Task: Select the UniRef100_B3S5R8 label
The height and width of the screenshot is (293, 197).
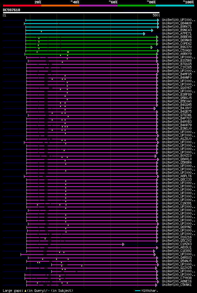Action: tap(177, 61)
